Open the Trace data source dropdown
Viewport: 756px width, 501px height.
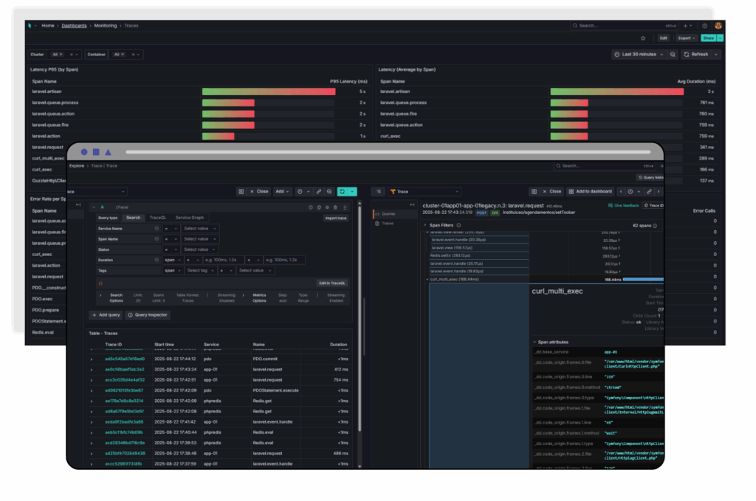point(425,191)
